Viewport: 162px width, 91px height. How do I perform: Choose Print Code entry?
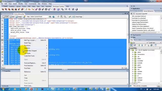[x=28, y=86]
